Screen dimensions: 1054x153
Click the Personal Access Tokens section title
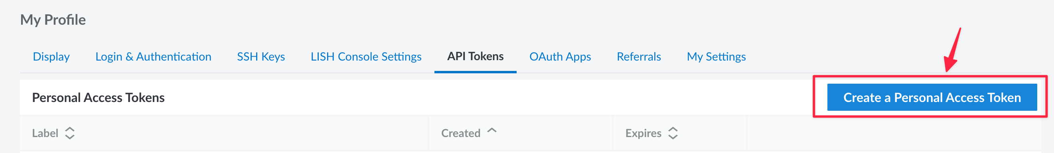(x=98, y=97)
